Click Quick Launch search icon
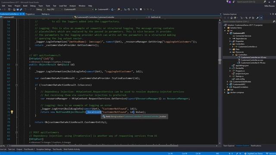The image size is (276, 155). (x=265, y=2)
